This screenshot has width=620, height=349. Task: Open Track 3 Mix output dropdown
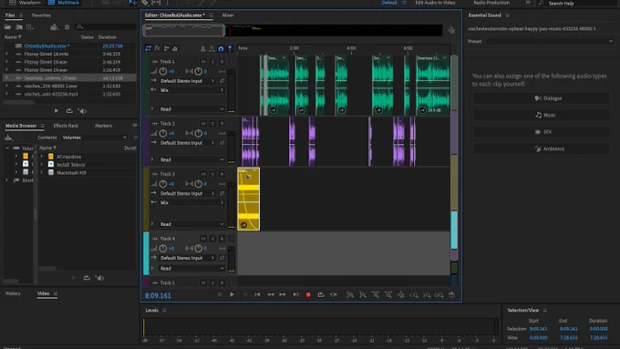coord(191,203)
